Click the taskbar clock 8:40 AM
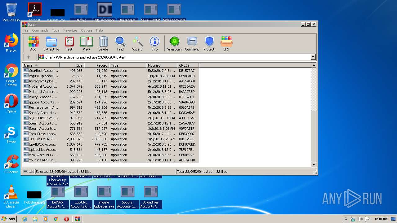Image resolution: width=397 pixels, height=223 pixels. click(381, 219)
